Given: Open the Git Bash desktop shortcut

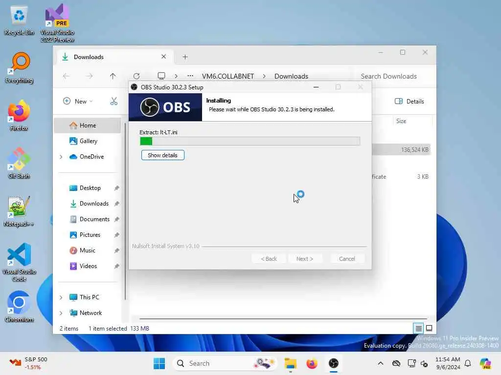Looking at the screenshot, I should 19,163.
